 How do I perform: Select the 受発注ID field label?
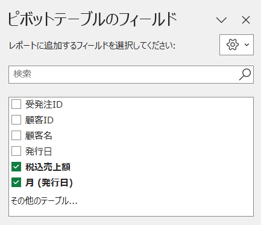tap(44, 105)
